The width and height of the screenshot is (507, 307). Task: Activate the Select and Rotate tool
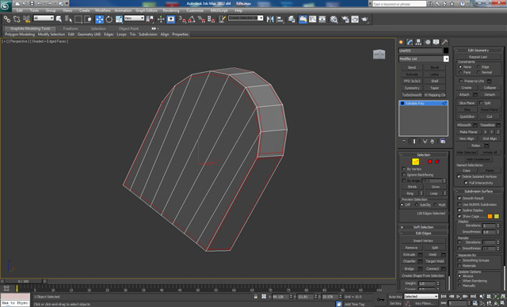click(x=109, y=19)
